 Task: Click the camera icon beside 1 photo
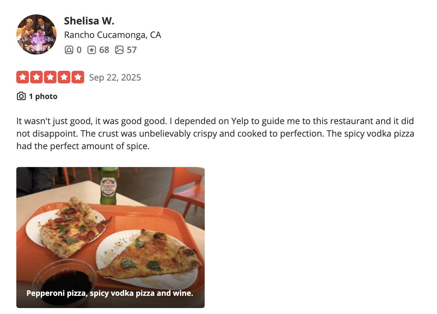[21, 96]
